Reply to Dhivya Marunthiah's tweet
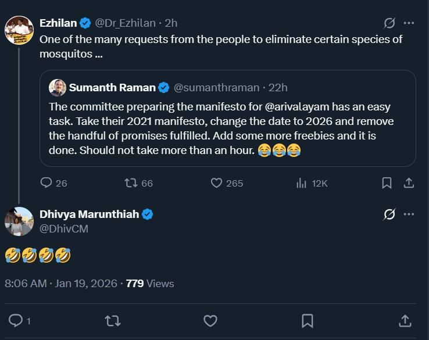 point(16,320)
